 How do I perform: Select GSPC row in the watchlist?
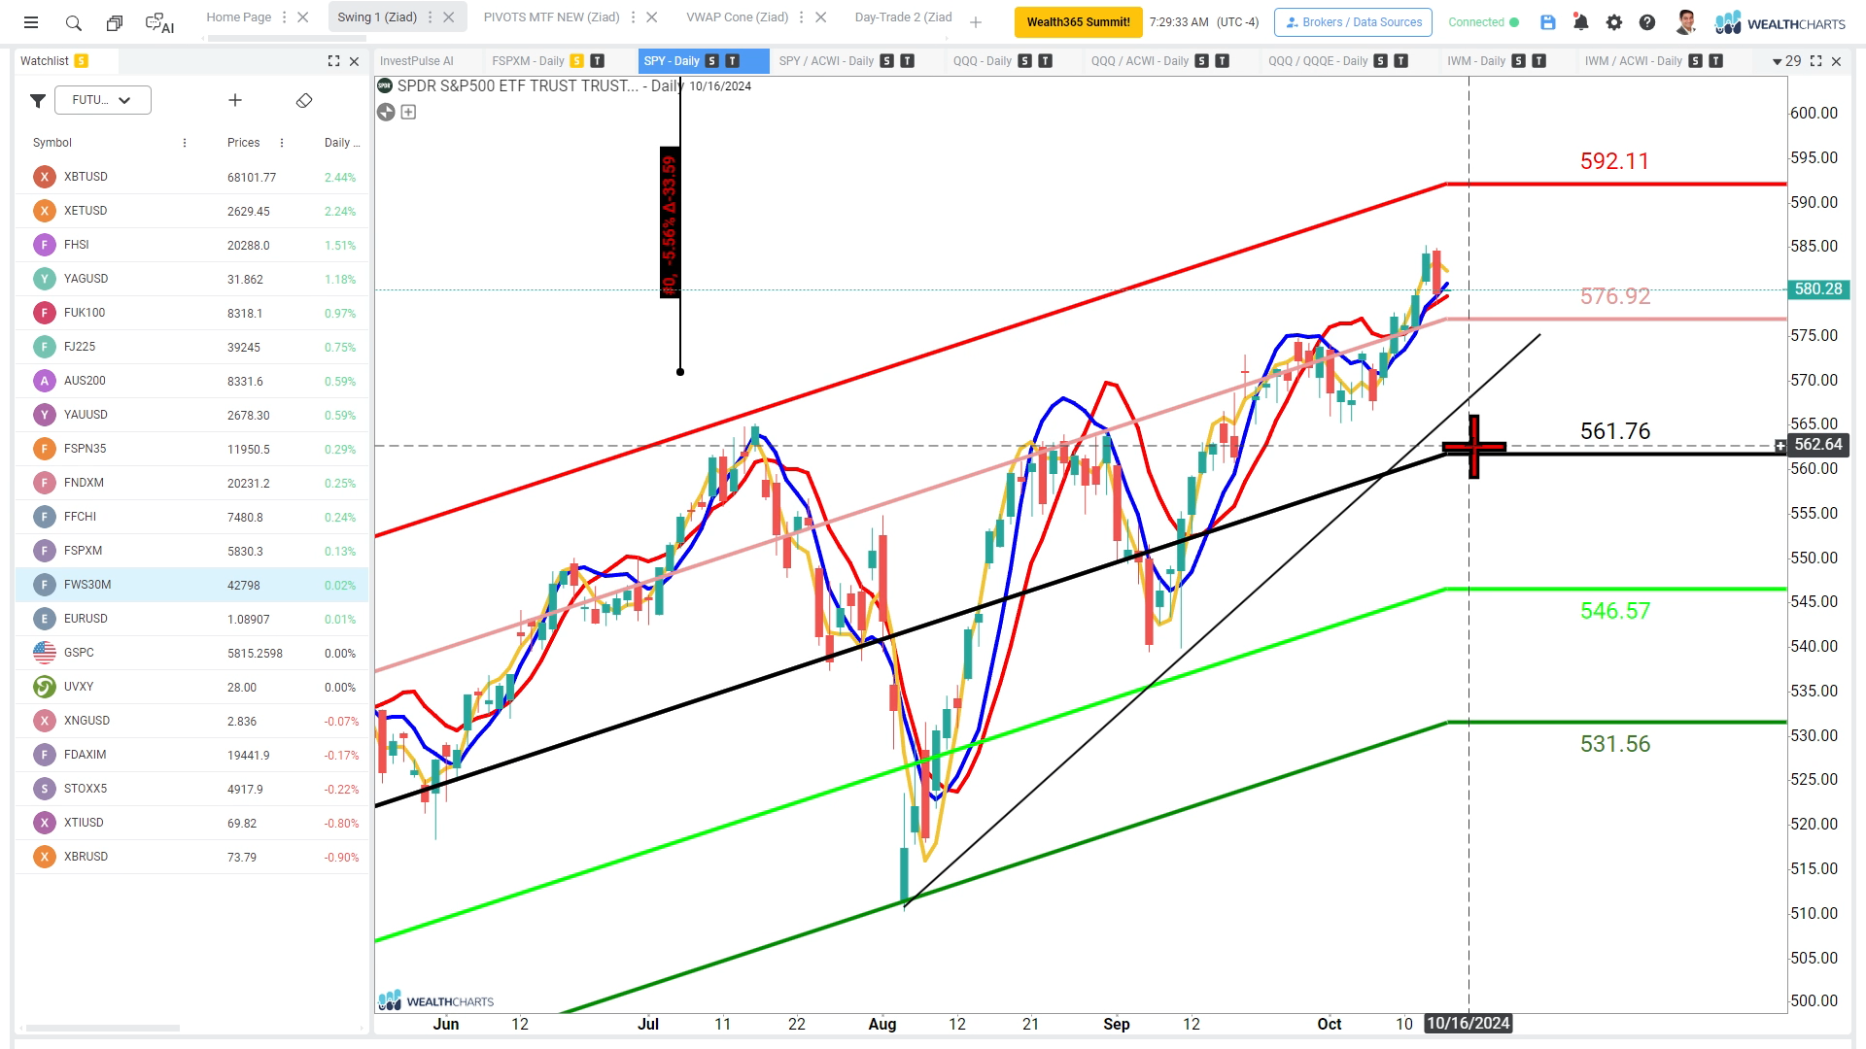(191, 653)
